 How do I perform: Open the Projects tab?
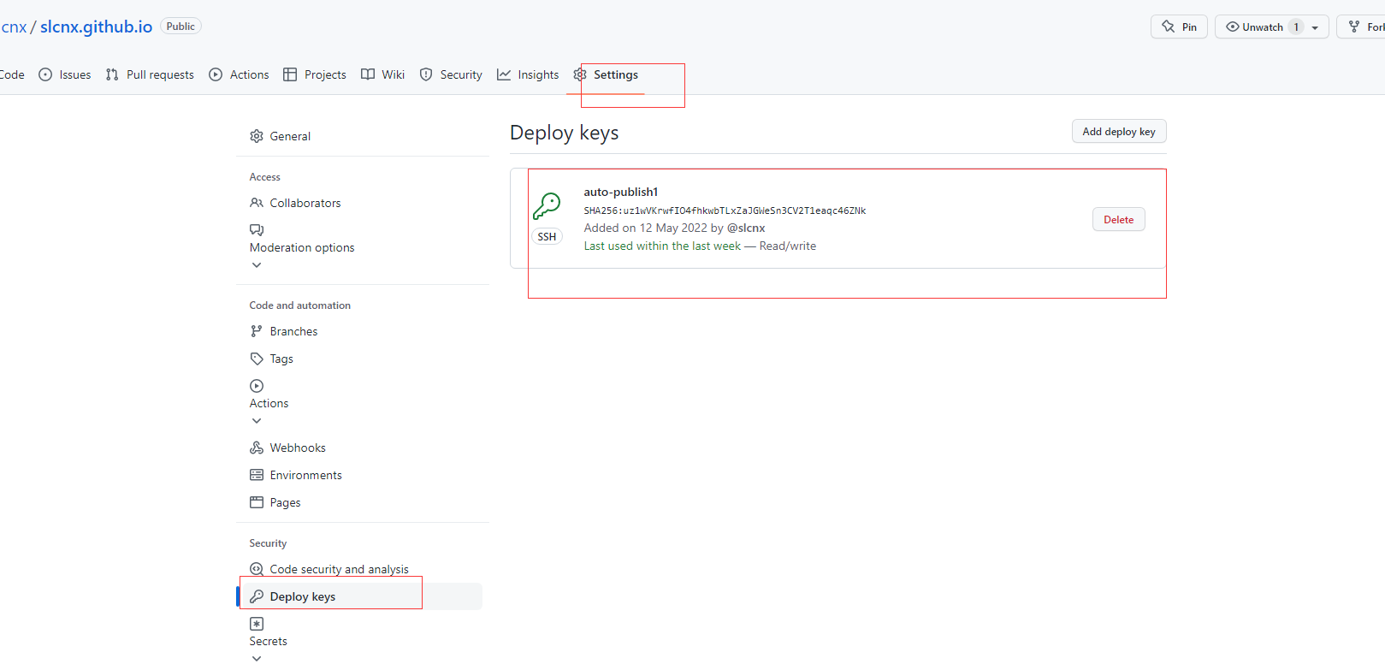(314, 74)
